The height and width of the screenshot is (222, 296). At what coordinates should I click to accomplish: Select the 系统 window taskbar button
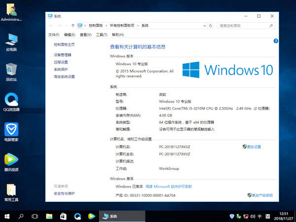[122, 216]
